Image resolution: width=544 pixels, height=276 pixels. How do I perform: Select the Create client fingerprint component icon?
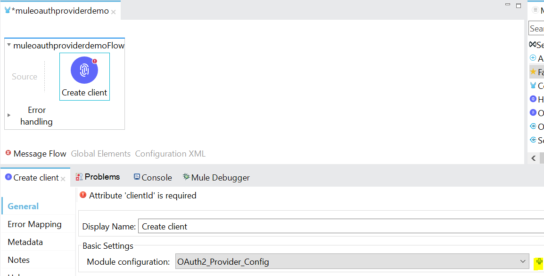(x=84, y=70)
